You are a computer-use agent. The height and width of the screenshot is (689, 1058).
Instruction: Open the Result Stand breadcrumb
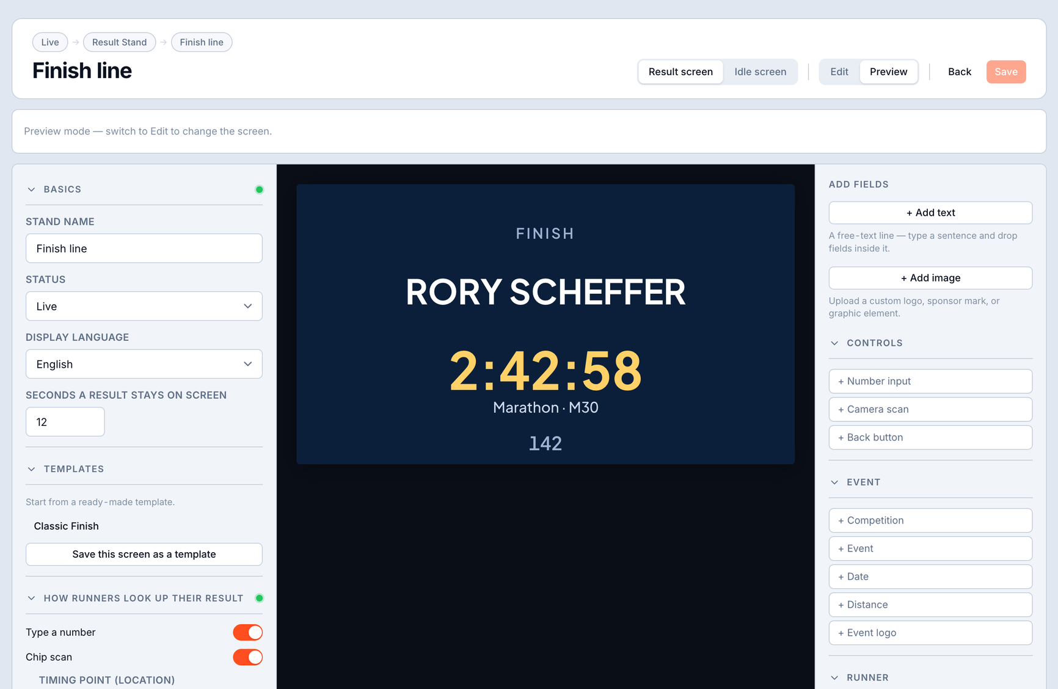(120, 42)
